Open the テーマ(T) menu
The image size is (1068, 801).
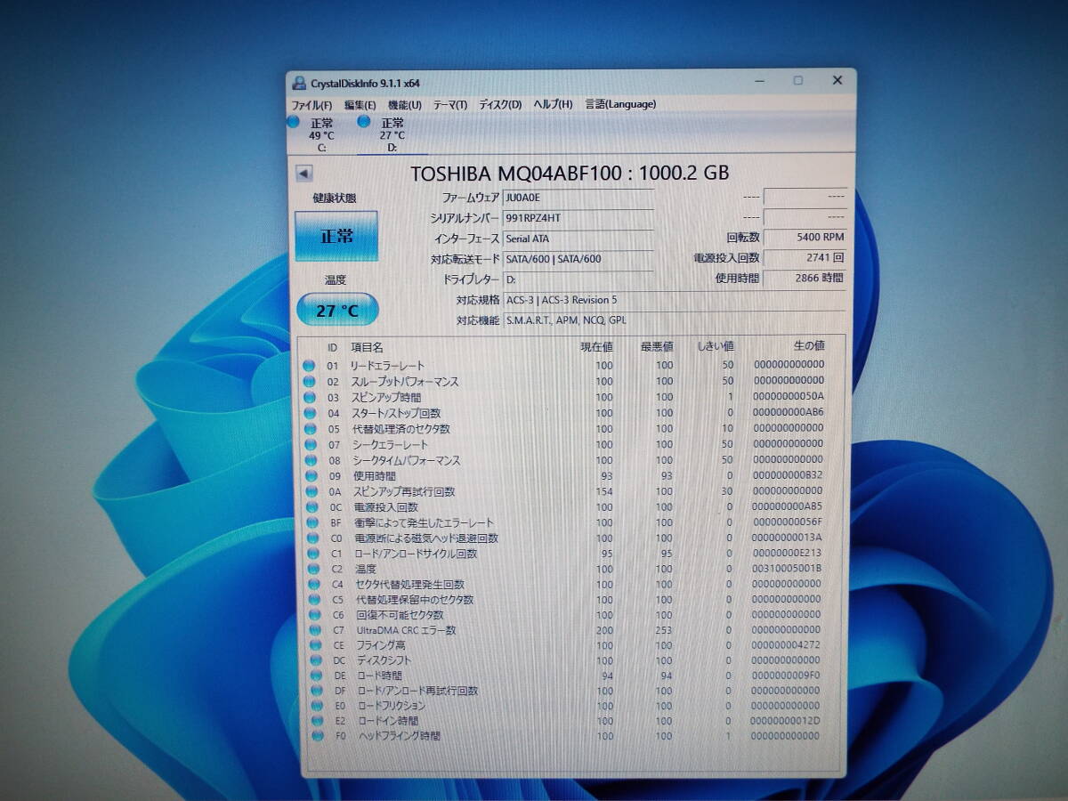[x=450, y=104]
